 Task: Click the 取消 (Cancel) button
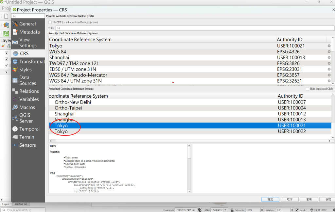click(290, 199)
